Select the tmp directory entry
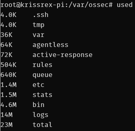The height and width of the screenshot is (131, 135). click(38, 25)
